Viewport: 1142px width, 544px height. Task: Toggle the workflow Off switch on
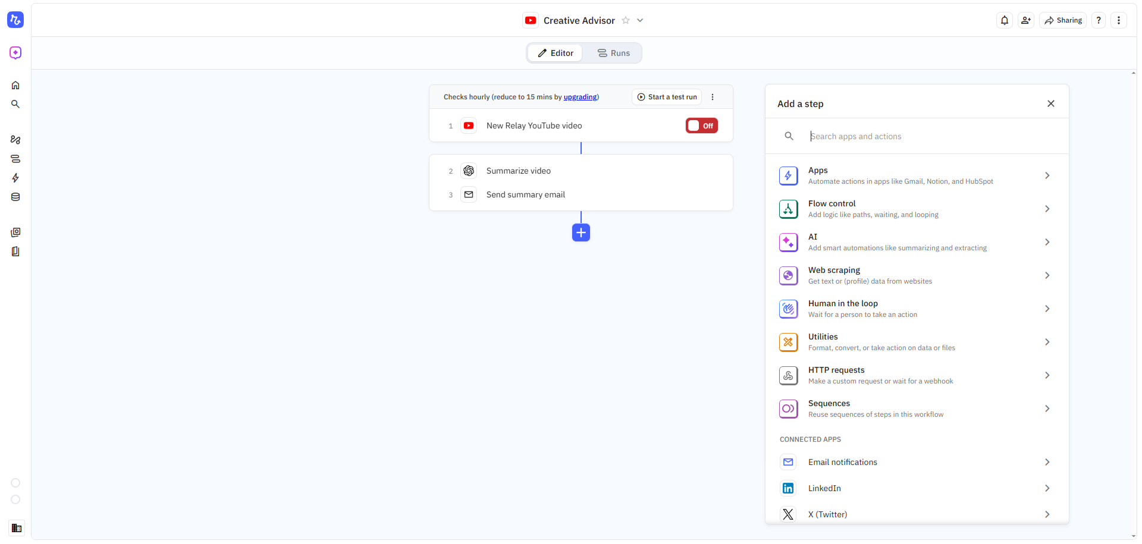tap(702, 125)
